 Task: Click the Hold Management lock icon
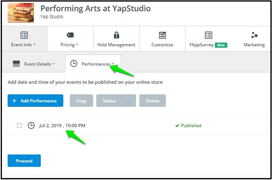pyautogui.click(x=117, y=35)
